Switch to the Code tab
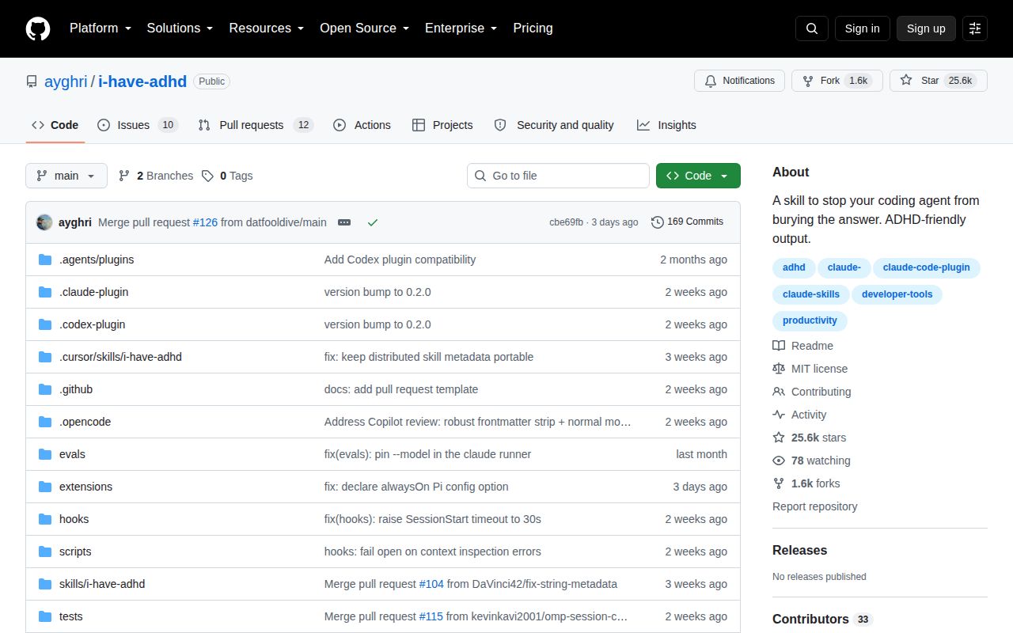This screenshot has height=633, width=1013. pyautogui.click(x=55, y=125)
